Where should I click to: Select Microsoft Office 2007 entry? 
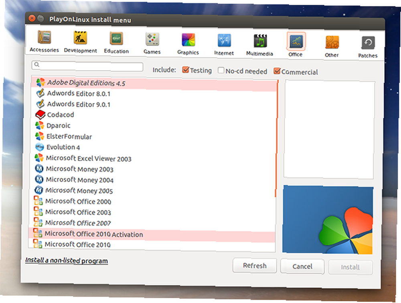point(152,224)
